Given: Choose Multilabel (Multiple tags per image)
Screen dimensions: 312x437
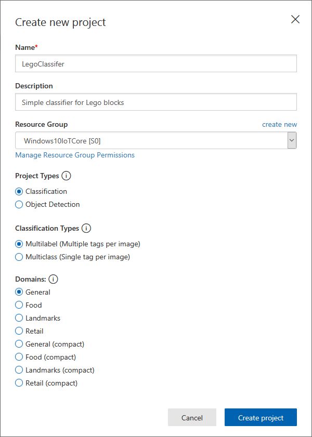Looking at the screenshot, I should pyautogui.click(x=19, y=244).
